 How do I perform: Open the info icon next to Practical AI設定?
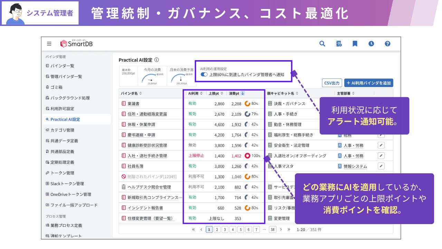157,59
